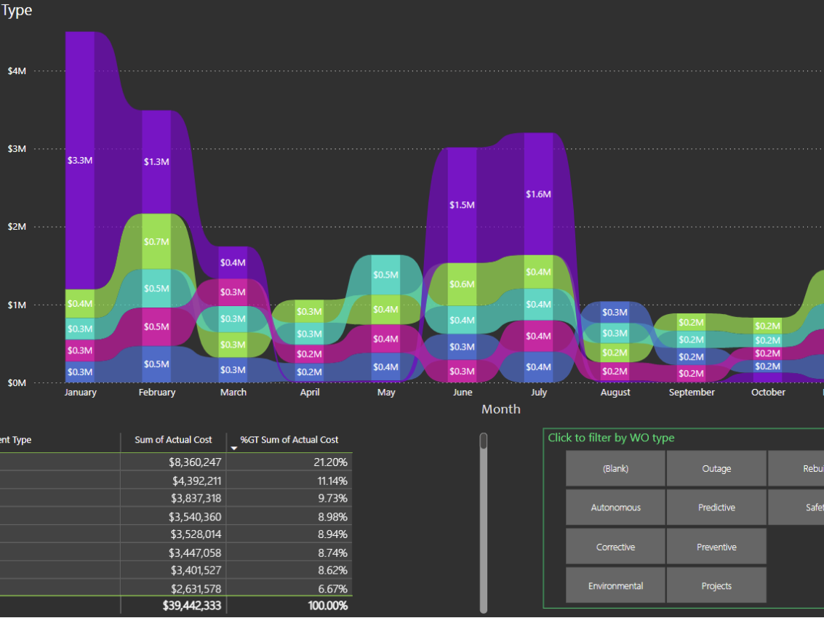Select the February $0.7M green segment
The image size is (824, 618).
pyautogui.click(x=156, y=241)
